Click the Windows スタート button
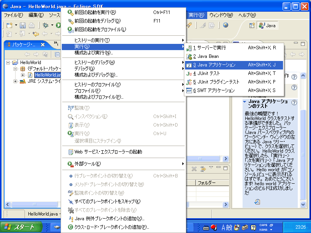Viewport: 311px width, 233px height. [x=19, y=227]
